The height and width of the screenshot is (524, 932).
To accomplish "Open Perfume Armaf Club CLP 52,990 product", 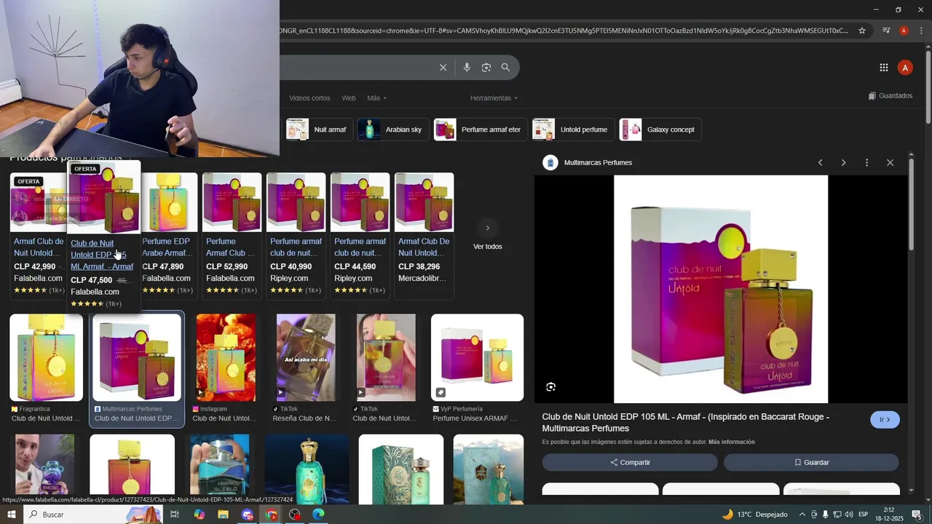I will tap(232, 236).
